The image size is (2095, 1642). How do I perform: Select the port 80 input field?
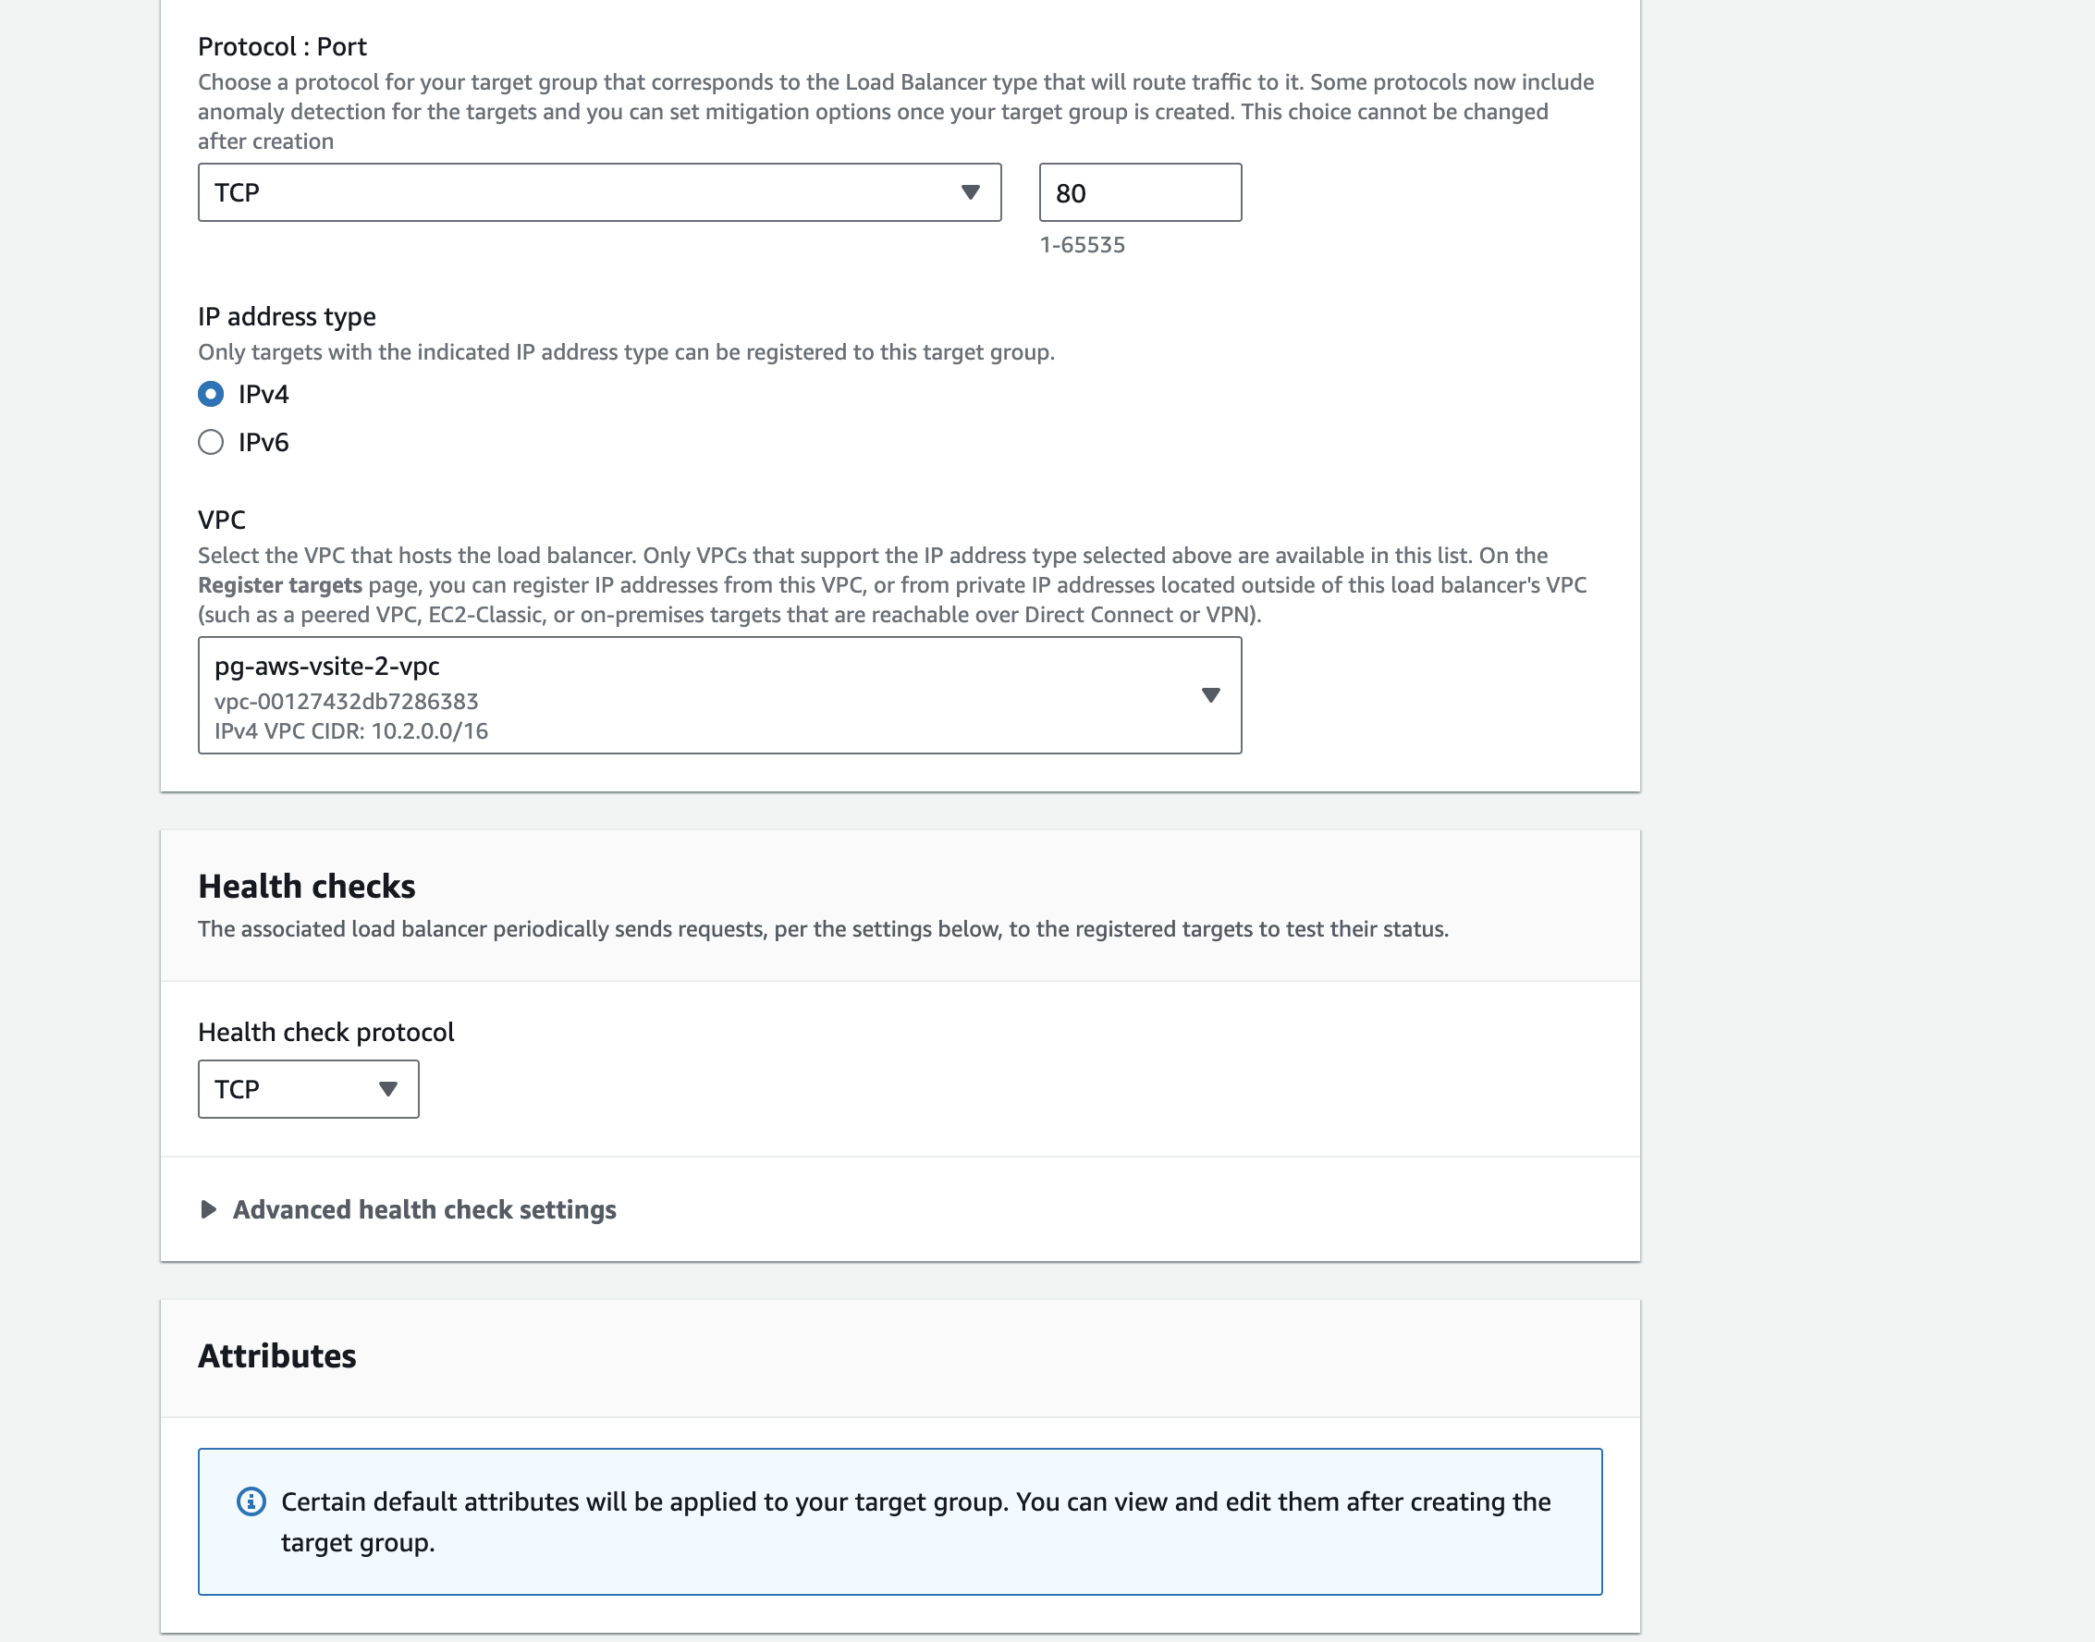(1140, 192)
